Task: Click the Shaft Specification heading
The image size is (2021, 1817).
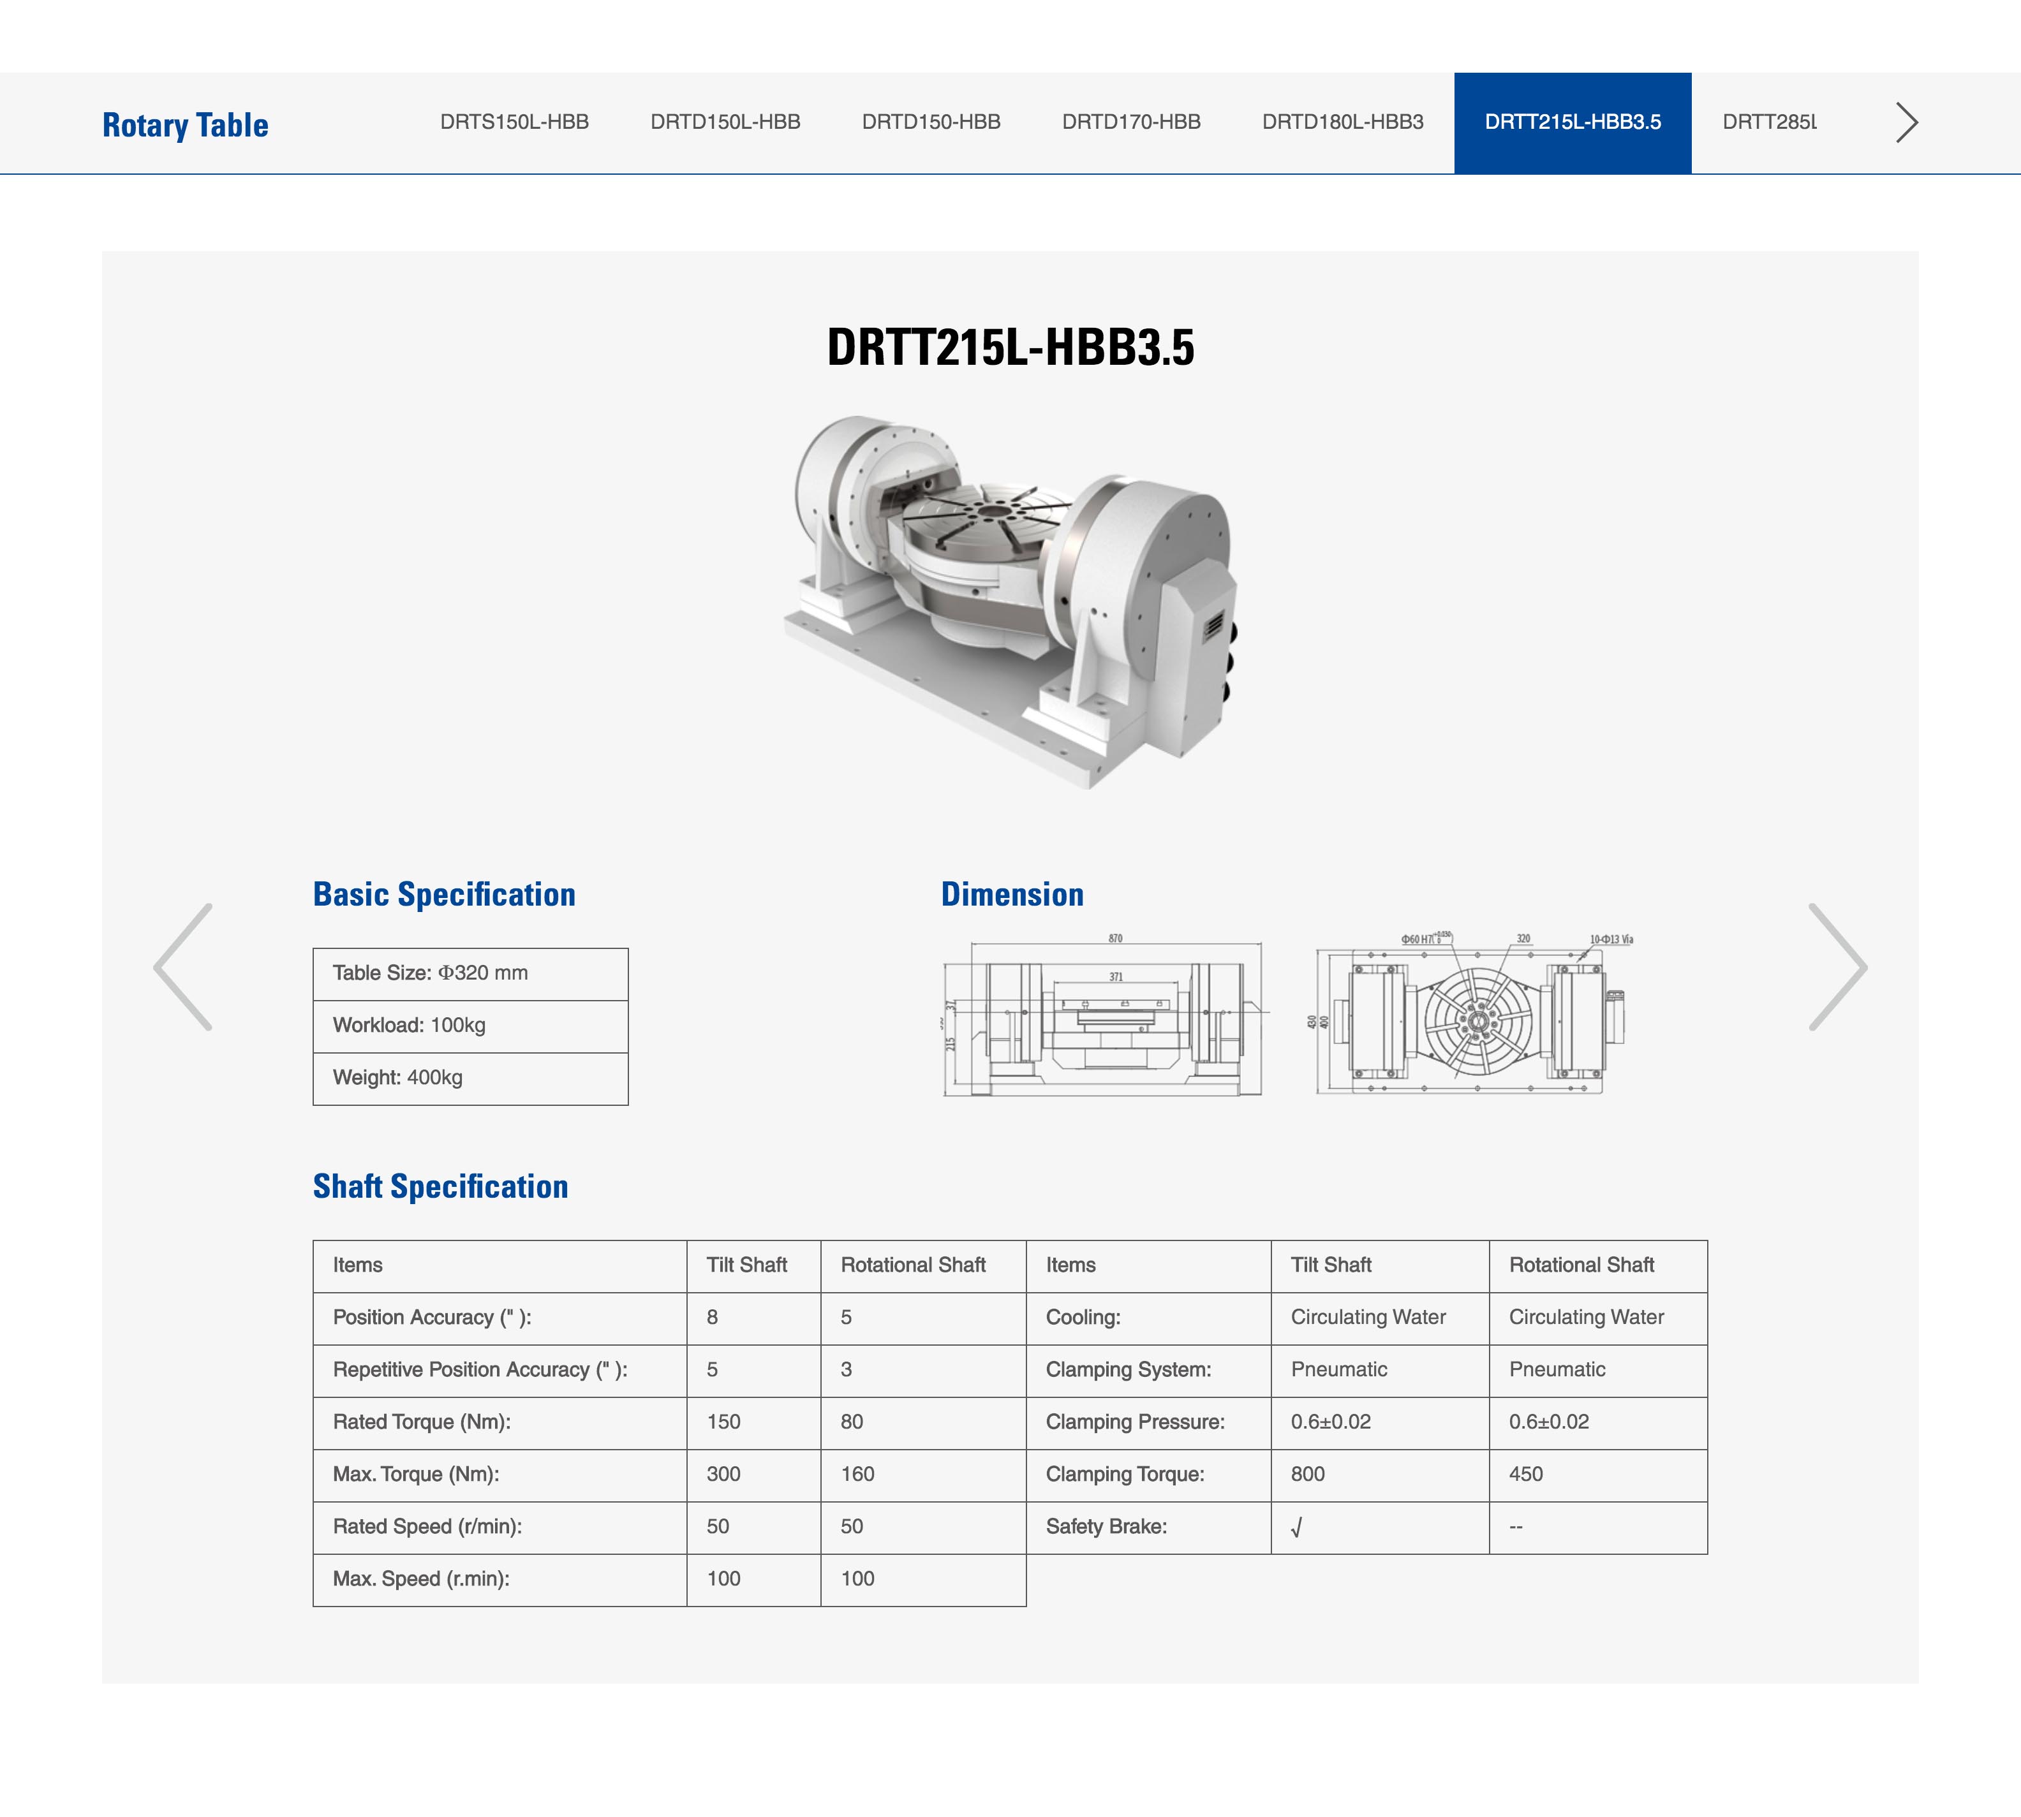Action: pyautogui.click(x=440, y=1186)
